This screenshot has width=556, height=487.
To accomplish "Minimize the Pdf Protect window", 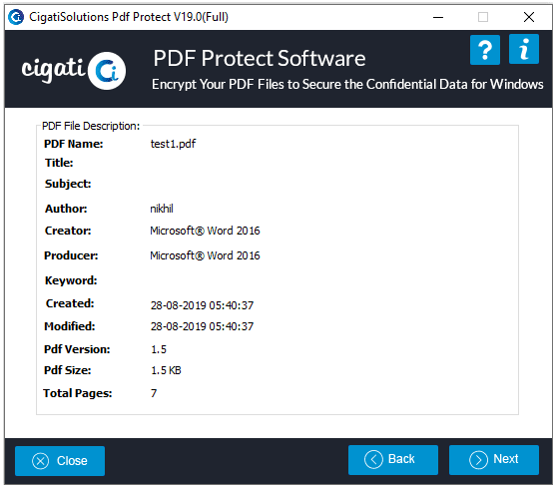I will [x=438, y=17].
